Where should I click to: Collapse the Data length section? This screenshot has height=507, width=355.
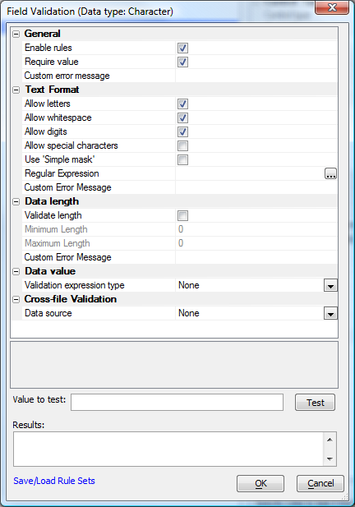click(x=16, y=202)
